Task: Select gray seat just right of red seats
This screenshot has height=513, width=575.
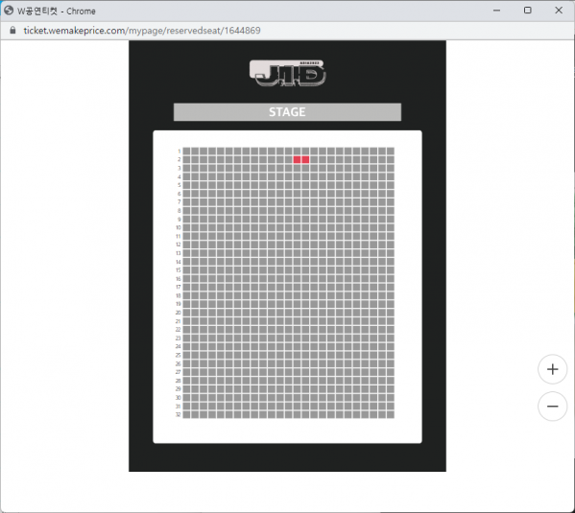Action: (314, 159)
